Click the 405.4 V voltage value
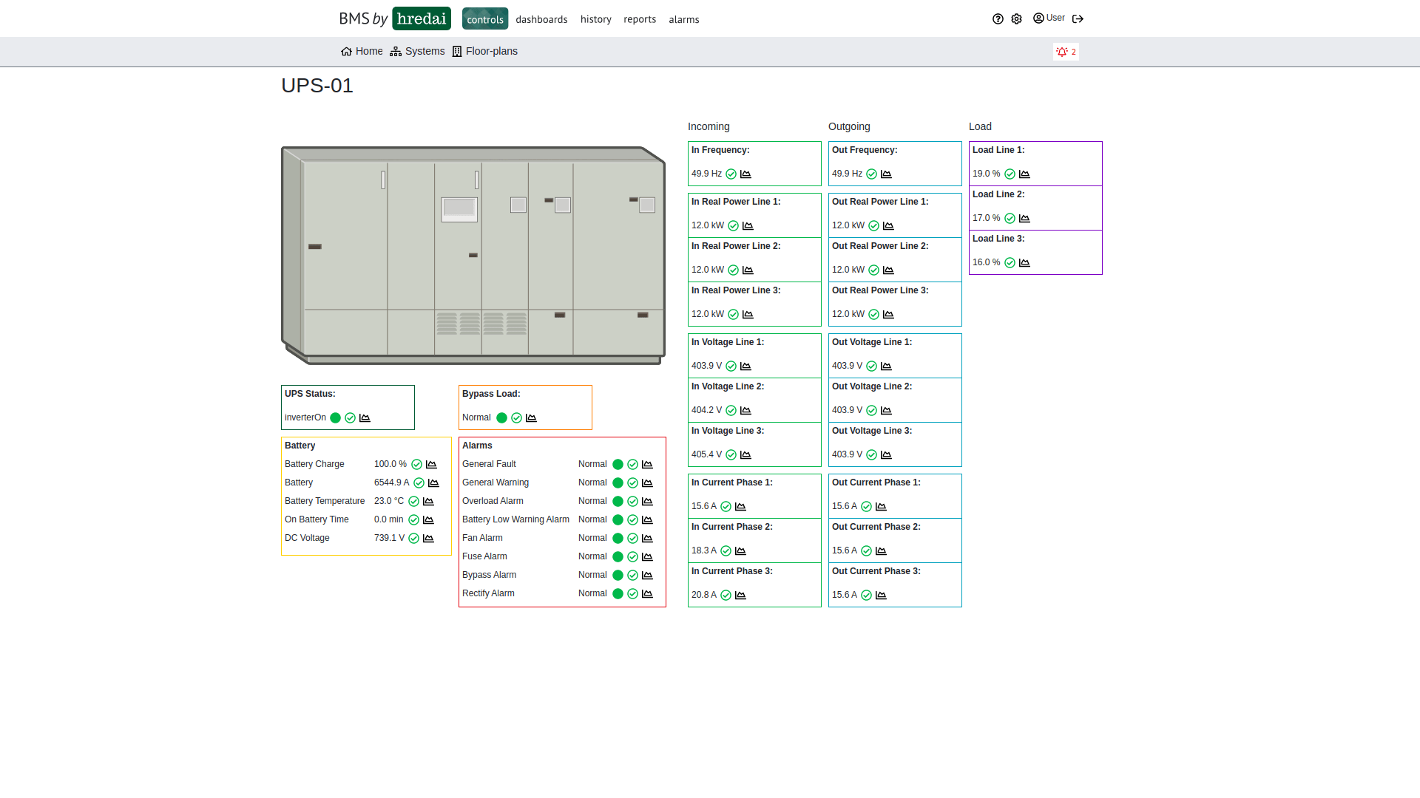Viewport: 1420px width, 798px height. (706, 454)
